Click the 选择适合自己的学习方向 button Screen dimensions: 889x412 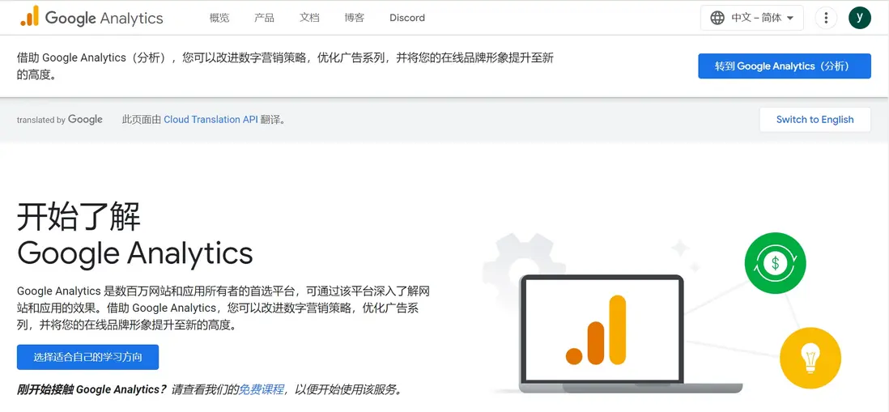click(x=88, y=357)
